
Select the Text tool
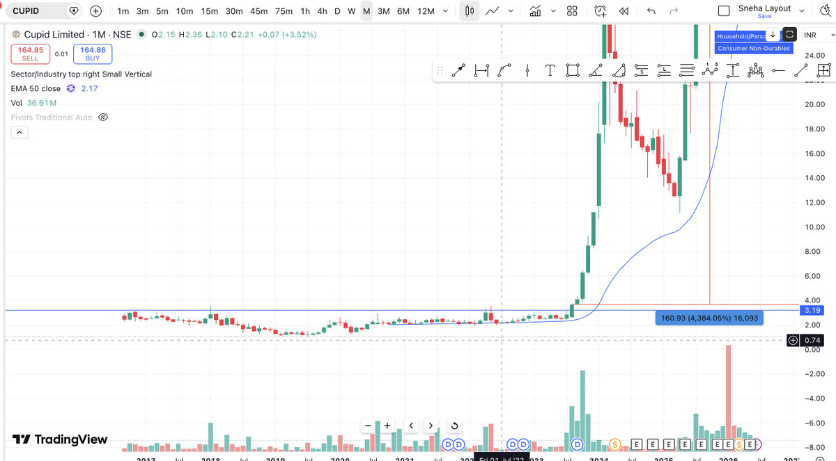tap(550, 70)
